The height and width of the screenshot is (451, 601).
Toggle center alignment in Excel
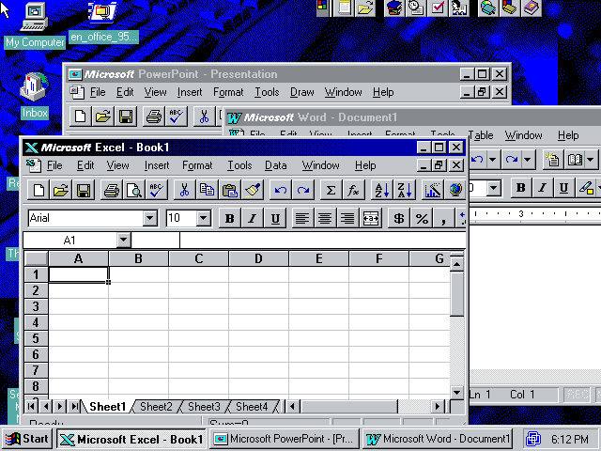pyautogui.click(x=325, y=218)
